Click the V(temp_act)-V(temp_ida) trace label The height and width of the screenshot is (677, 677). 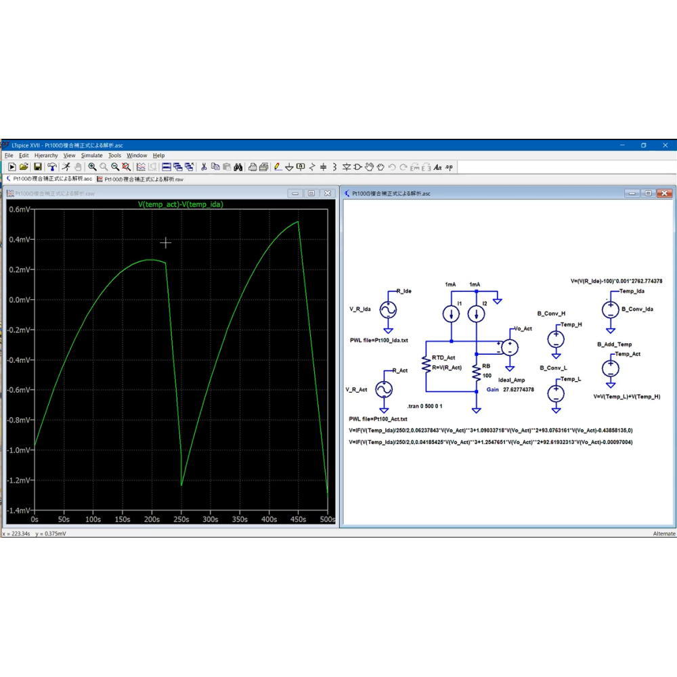(181, 204)
